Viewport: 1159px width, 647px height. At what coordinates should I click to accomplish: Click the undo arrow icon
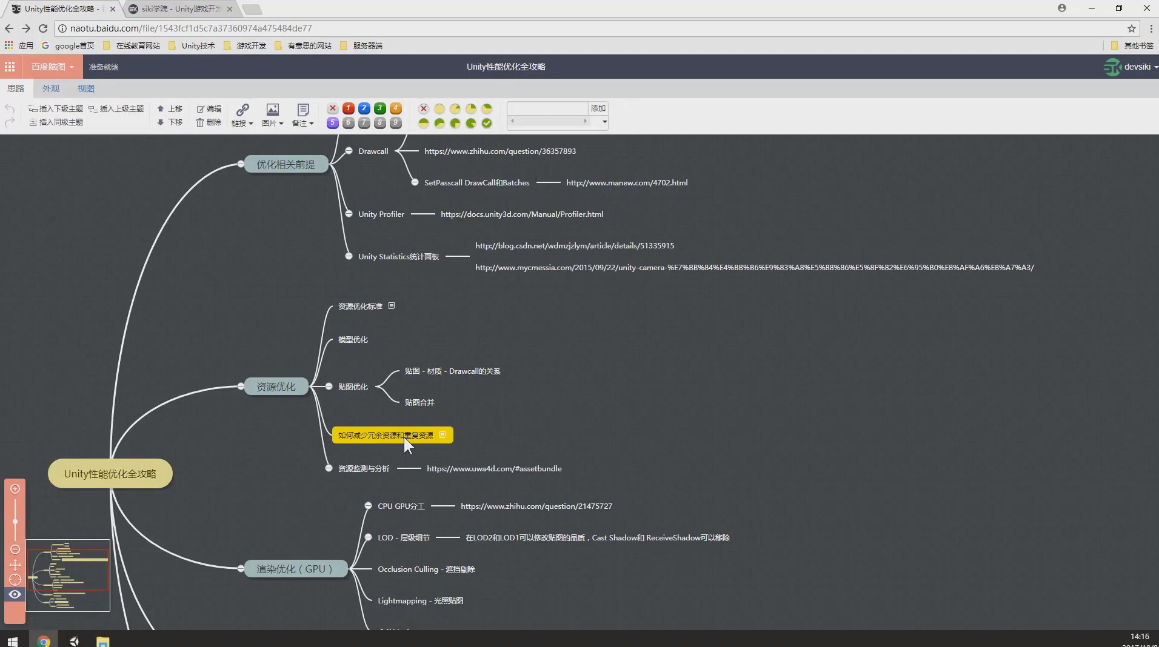point(10,108)
